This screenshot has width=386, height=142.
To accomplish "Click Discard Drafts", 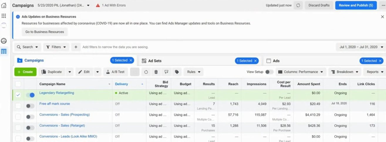I will (x=319, y=5).
